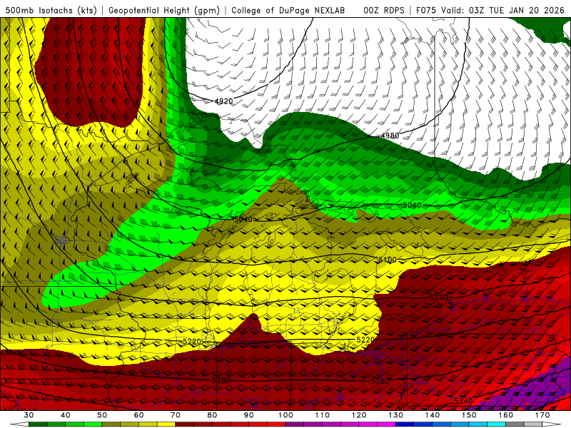Pick the bright yellow 65-70 kt legend swatch
Screen dimensions: 571x428
tap(166, 424)
